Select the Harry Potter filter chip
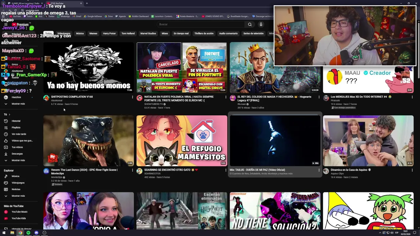The image size is (420, 236). point(109,33)
